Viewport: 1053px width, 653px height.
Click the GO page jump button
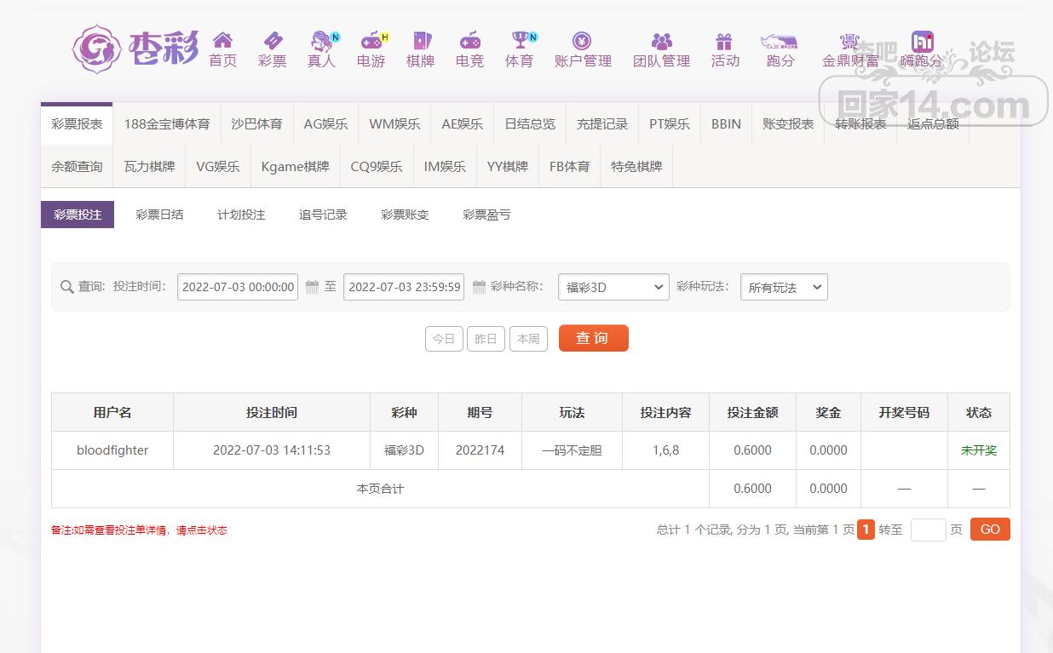(x=990, y=530)
